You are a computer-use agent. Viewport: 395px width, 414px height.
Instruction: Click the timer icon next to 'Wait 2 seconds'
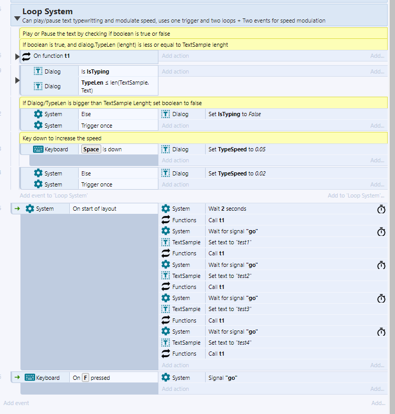point(381,209)
